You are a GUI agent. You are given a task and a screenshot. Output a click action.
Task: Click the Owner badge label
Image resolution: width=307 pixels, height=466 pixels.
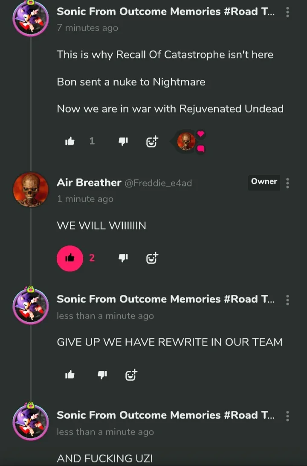264,182
